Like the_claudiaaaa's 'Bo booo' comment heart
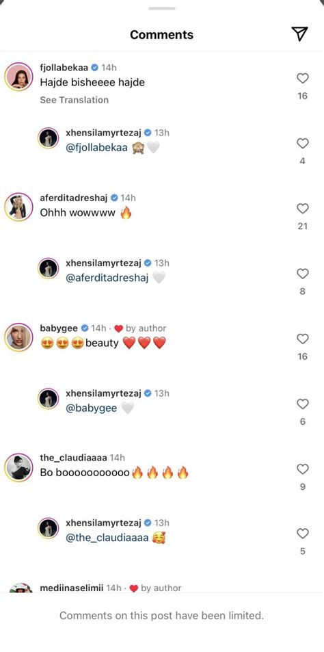Screen dimensions: 324x652 (303, 469)
